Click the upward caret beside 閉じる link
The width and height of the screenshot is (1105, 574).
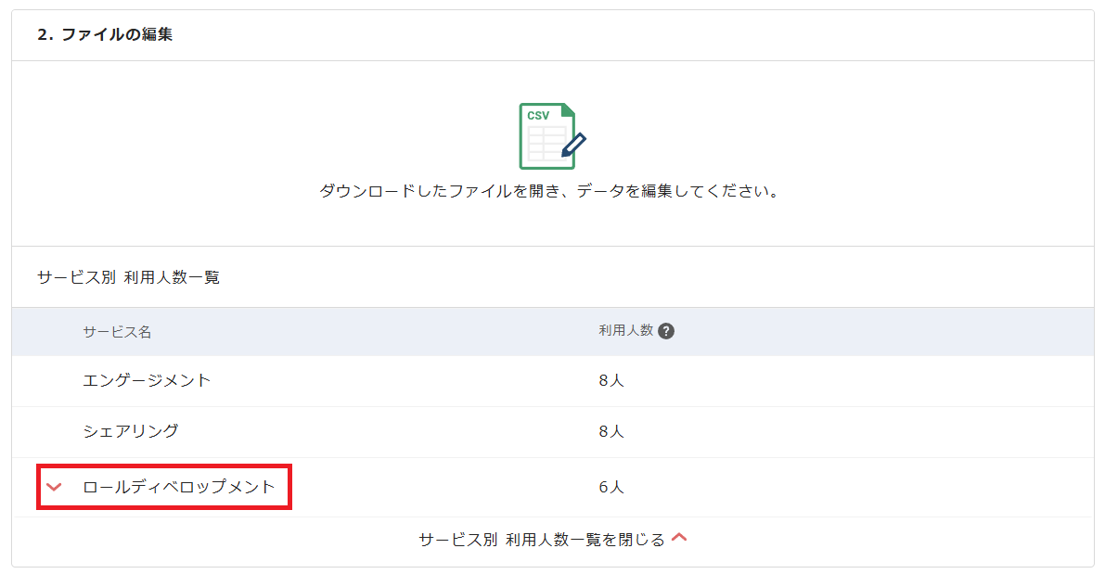pos(680,537)
